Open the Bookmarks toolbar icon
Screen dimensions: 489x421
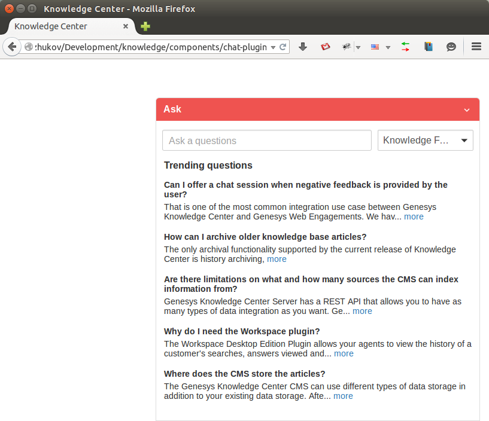coord(428,47)
